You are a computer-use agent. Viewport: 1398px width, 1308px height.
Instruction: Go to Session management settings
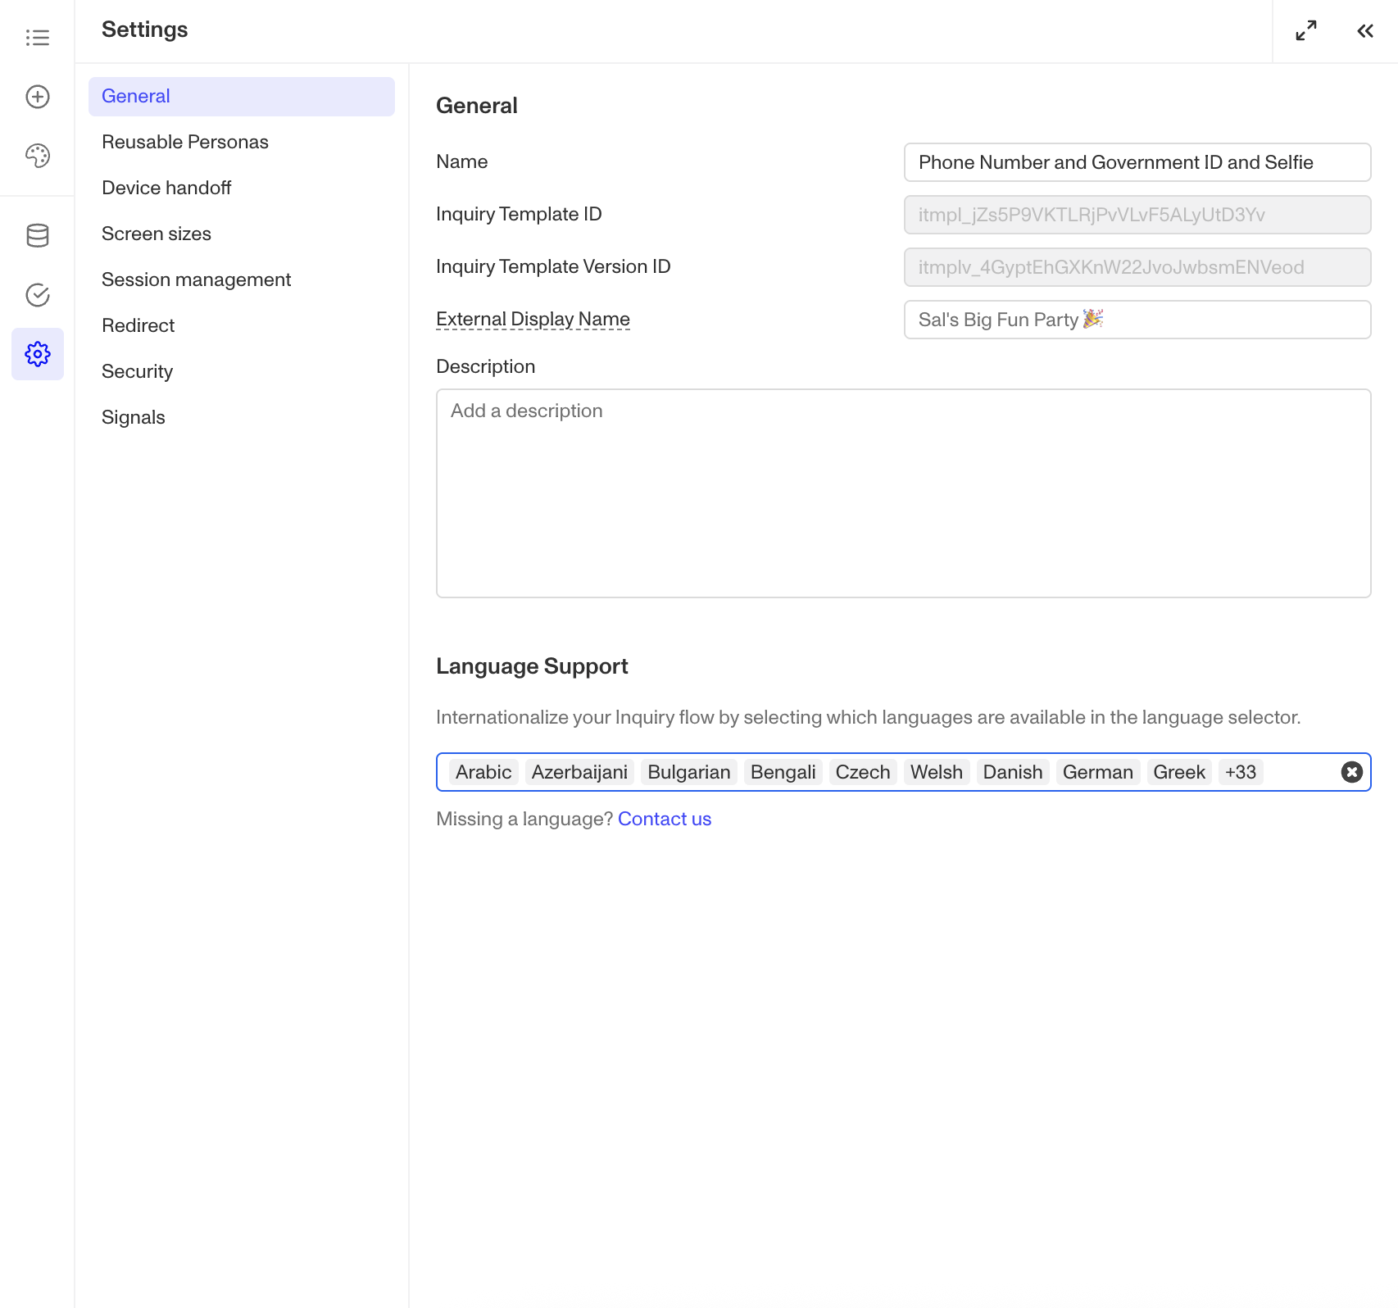click(x=196, y=279)
